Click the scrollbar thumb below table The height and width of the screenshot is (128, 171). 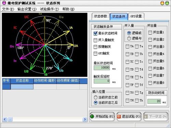[x=10, y=119]
